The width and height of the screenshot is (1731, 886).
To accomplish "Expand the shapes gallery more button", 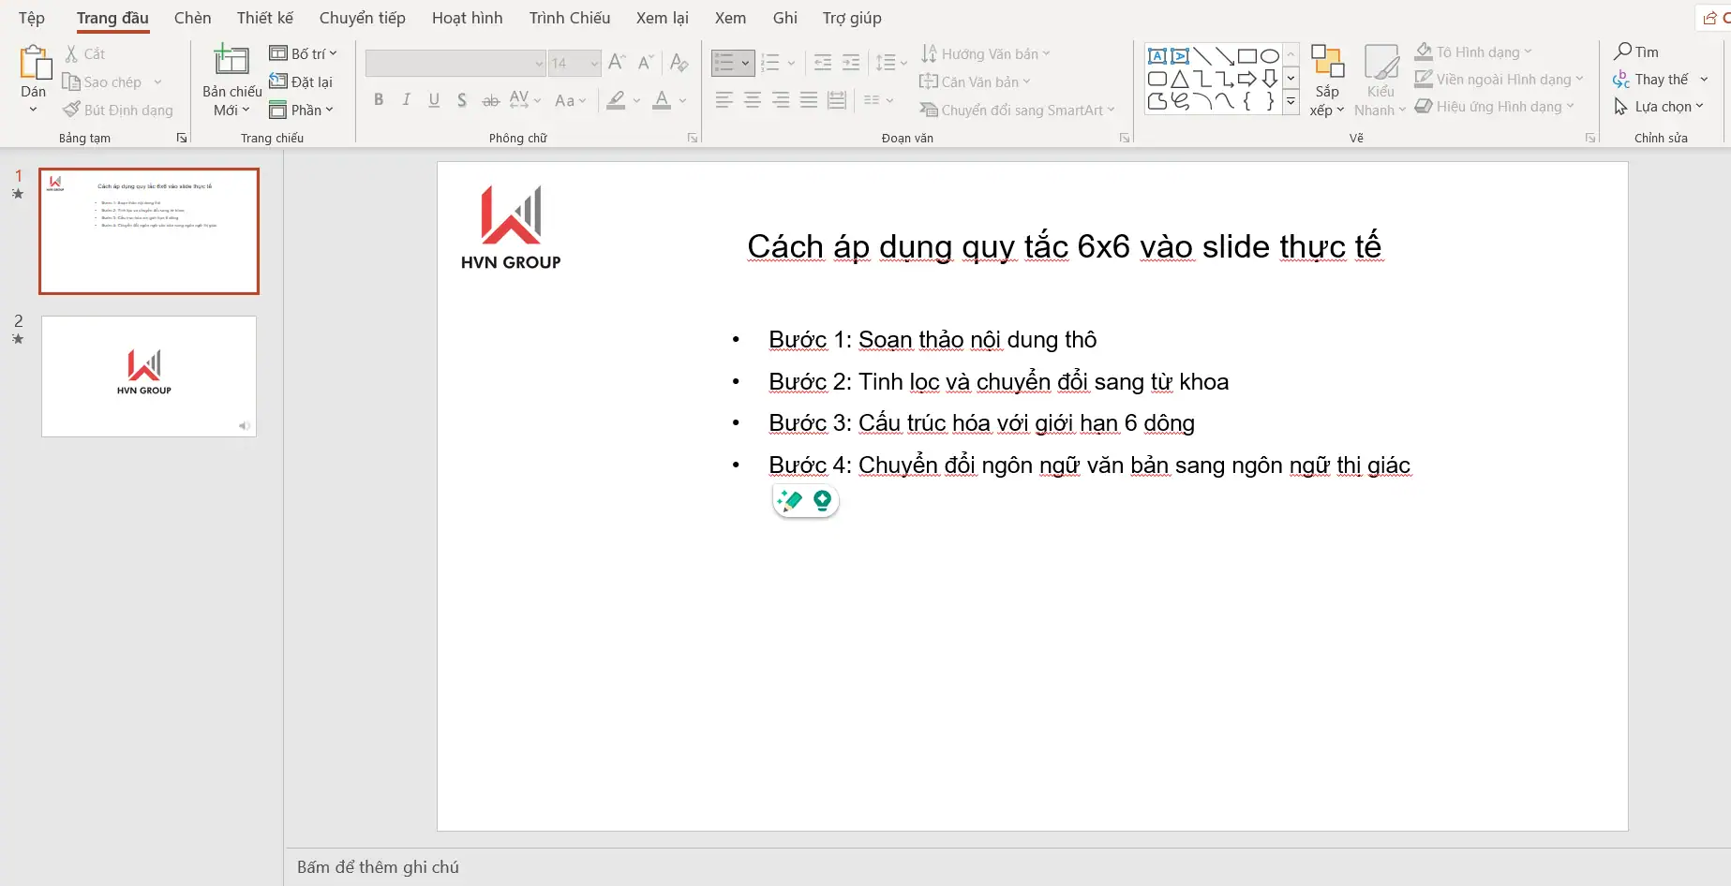I will [x=1291, y=102].
